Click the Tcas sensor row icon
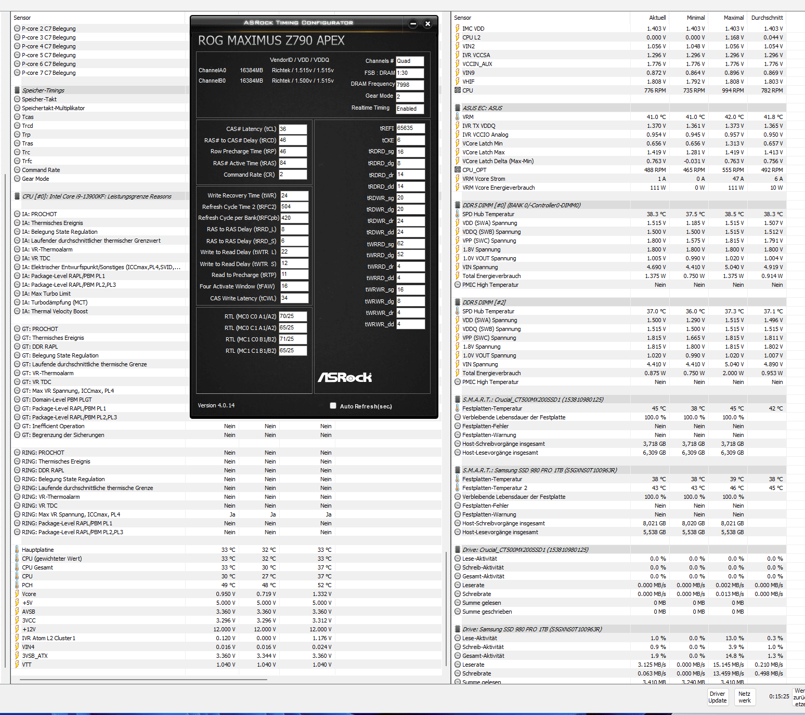Image resolution: width=805 pixels, height=715 pixels. pyautogui.click(x=17, y=117)
